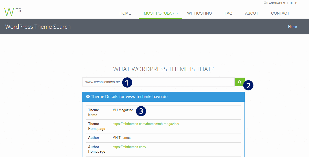Click the Theme Name row label
The height and width of the screenshot is (157, 309).
tap(94, 112)
